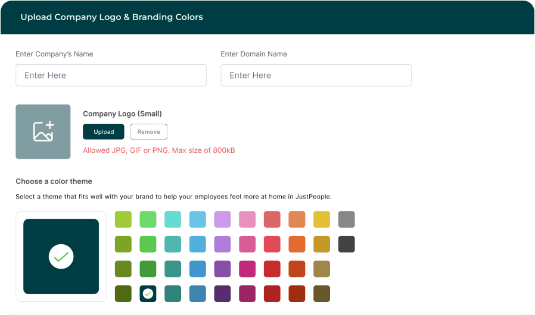Choose the dark purple swatch in bottom row
Screen dimensions: 535x315
point(222,294)
